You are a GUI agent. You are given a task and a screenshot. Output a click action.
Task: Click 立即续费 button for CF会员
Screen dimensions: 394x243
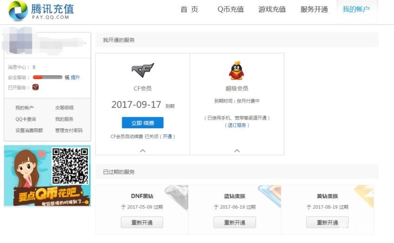[143, 123]
